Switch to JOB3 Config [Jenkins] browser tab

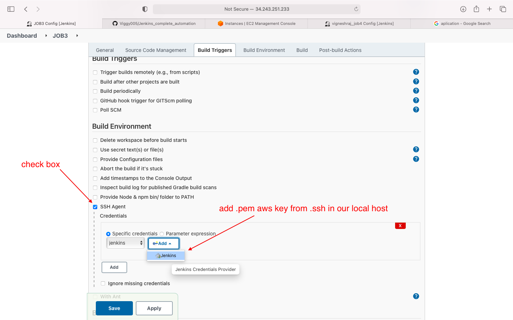[51, 23]
